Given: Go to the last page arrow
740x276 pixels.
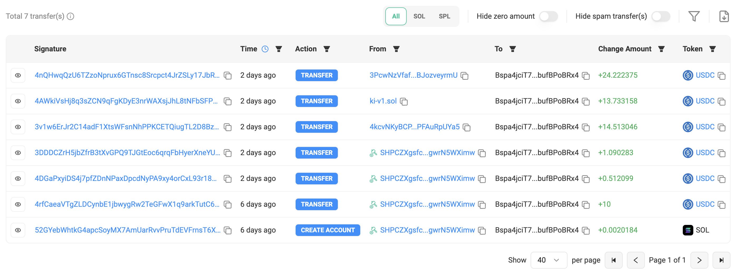Looking at the screenshot, I should (x=721, y=260).
